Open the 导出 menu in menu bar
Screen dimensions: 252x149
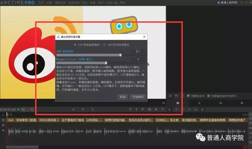(x=85, y=3)
